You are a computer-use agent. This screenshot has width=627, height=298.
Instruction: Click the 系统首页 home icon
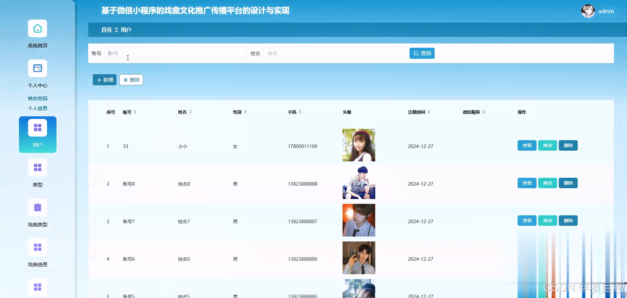(x=37, y=28)
